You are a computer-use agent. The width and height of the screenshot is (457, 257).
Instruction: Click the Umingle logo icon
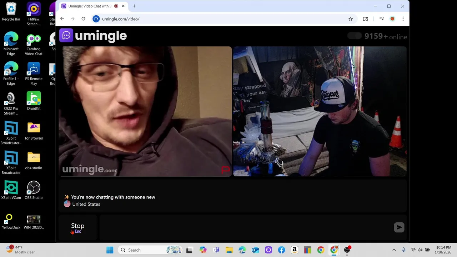click(x=66, y=35)
